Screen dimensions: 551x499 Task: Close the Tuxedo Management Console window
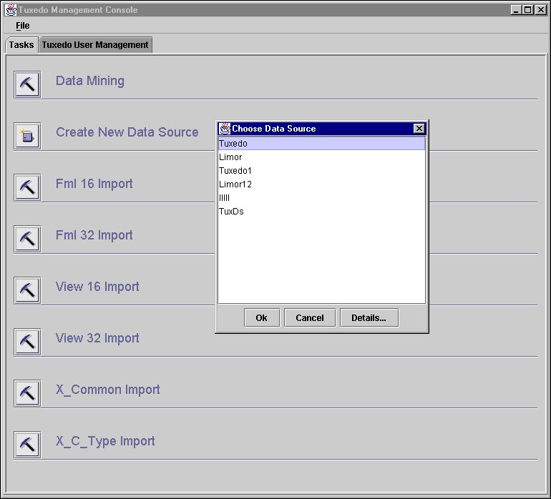tap(540, 10)
